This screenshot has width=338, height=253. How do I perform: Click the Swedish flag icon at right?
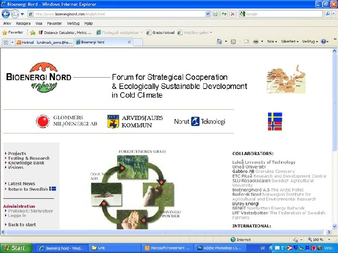pos(275,117)
